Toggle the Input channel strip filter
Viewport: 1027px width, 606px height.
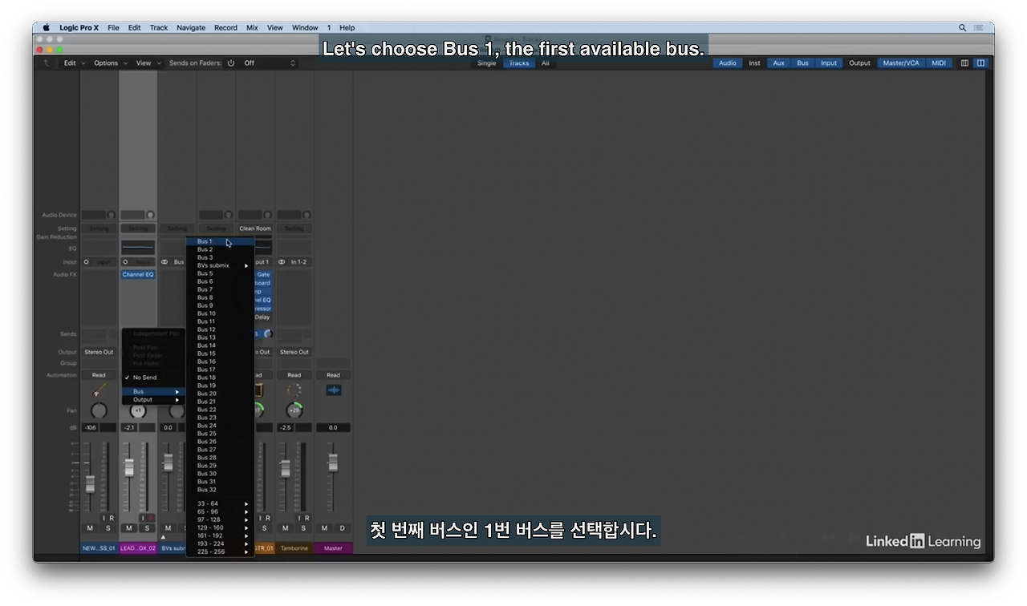click(829, 63)
